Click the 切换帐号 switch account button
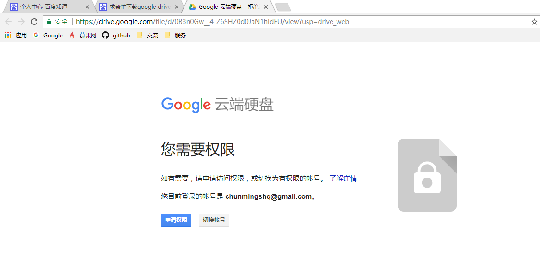The width and height of the screenshot is (540, 267). [x=214, y=220]
